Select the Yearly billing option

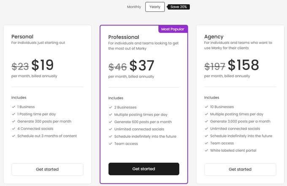[155, 7]
